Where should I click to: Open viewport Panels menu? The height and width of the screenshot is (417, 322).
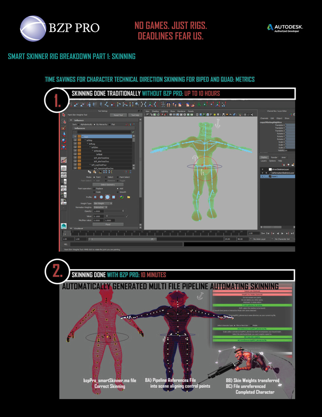pyautogui.click(x=191, y=111)
